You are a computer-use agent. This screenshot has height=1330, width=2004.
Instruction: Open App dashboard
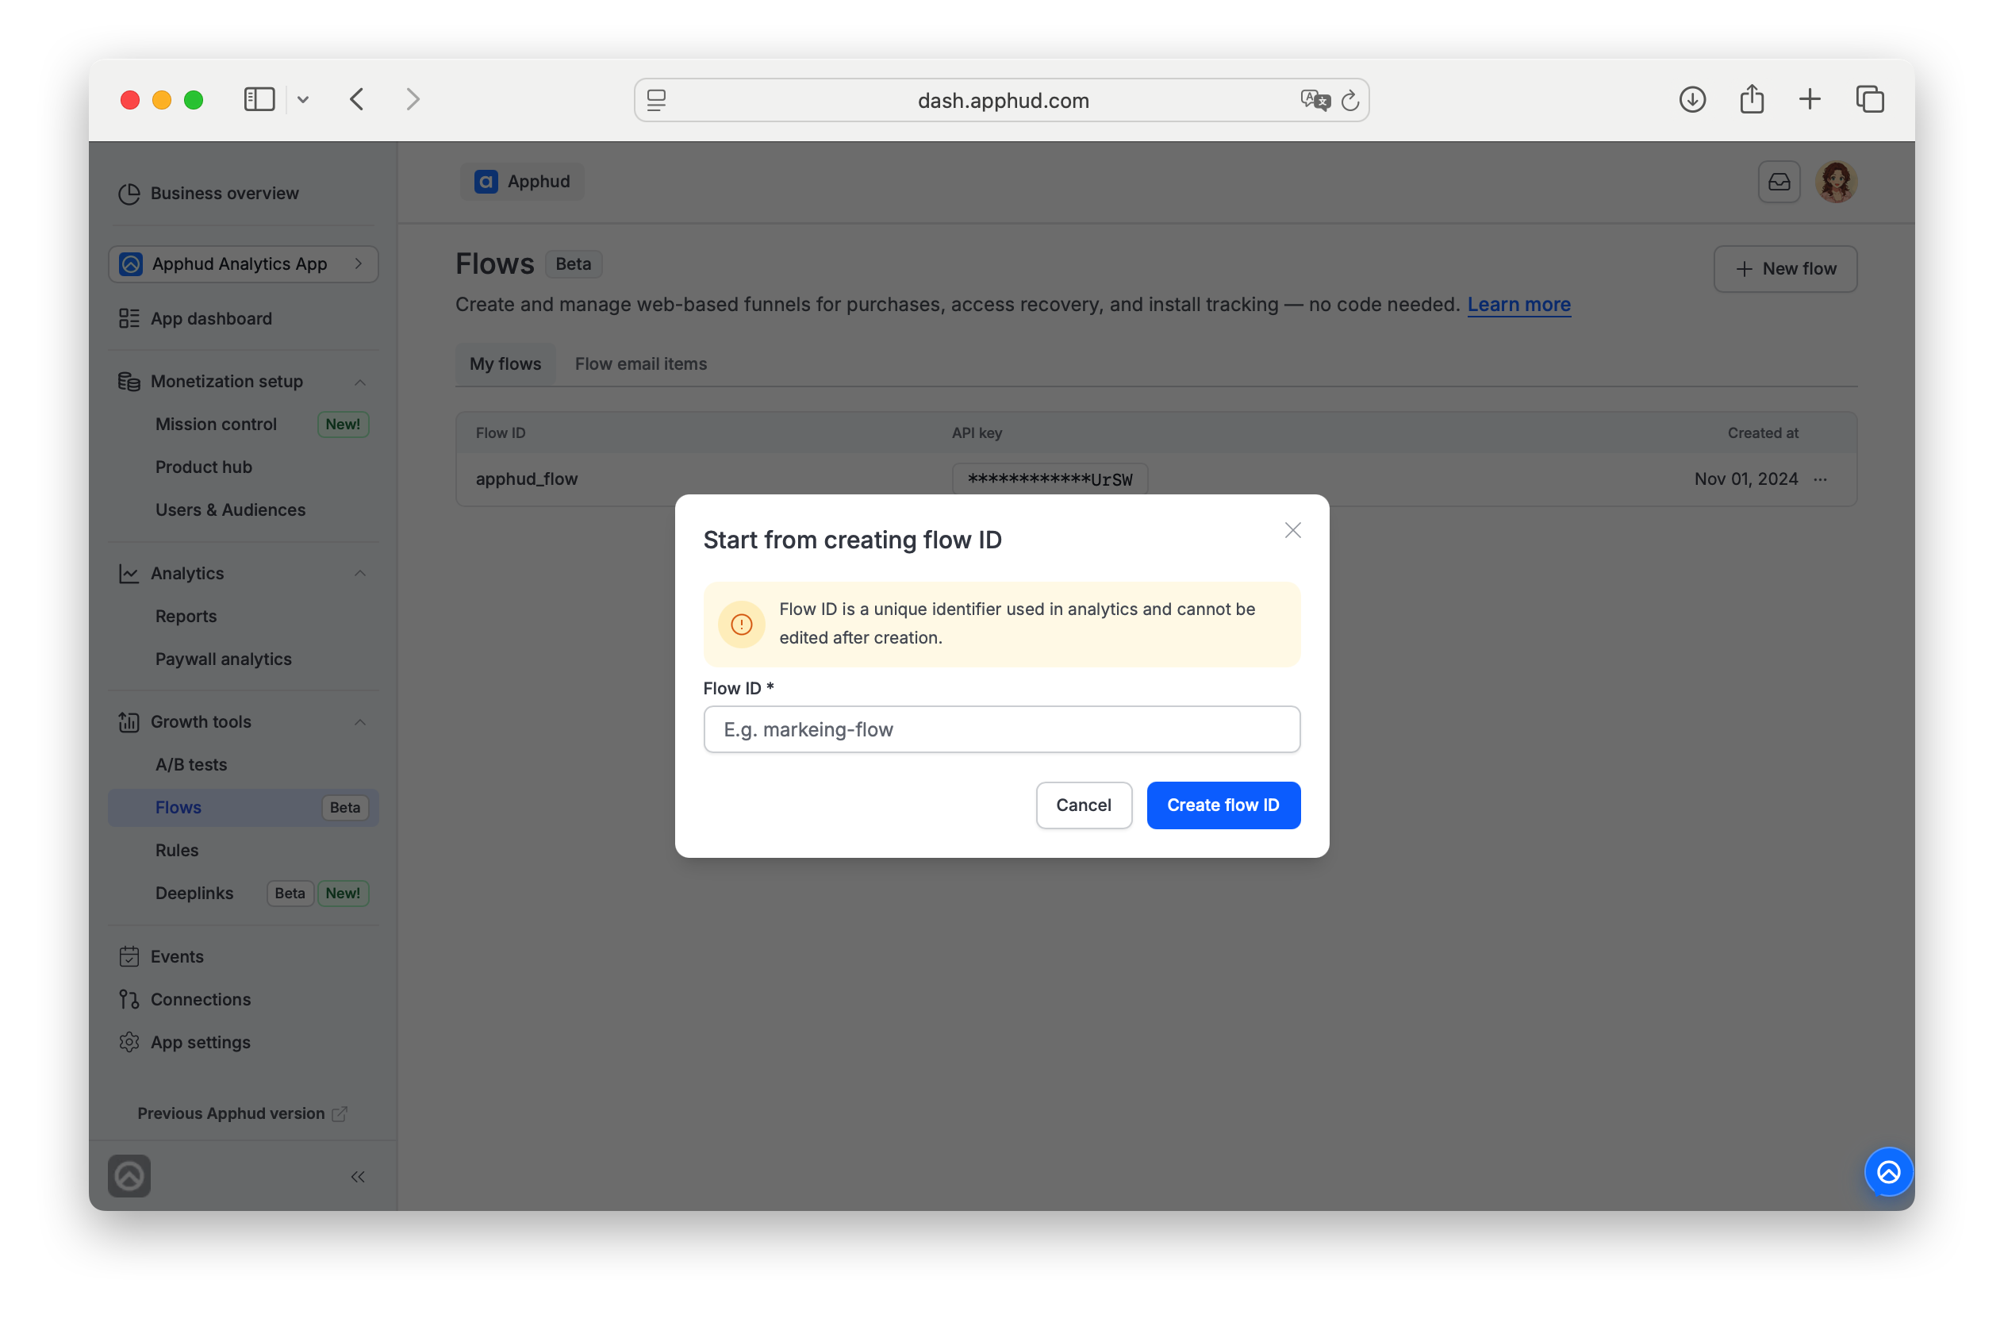[x=211, y=318]
